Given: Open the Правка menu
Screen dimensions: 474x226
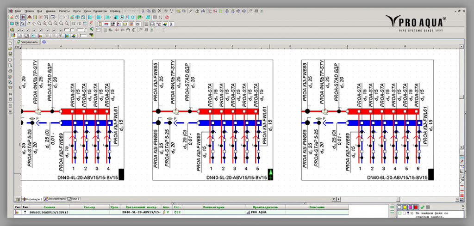Looking at the screenshot, I should point(29,11).
